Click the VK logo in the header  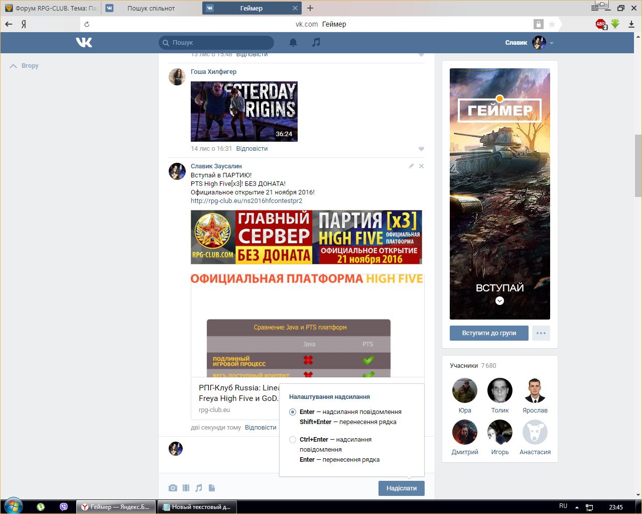[84, 43]
